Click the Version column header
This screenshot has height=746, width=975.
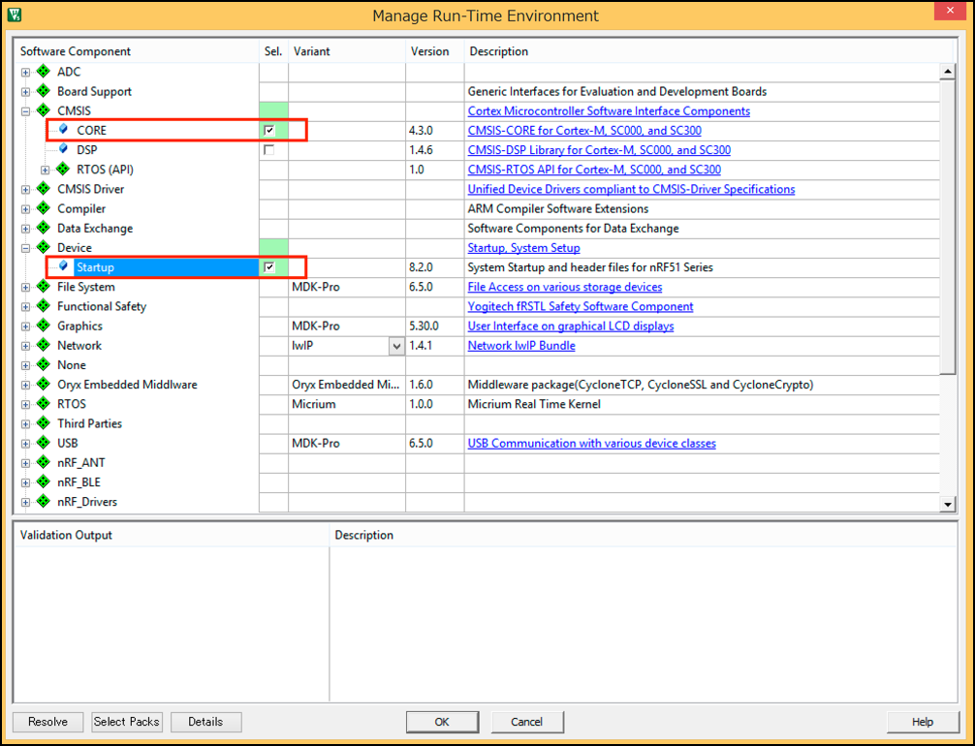pyautogui.click(x=430, y=51)
